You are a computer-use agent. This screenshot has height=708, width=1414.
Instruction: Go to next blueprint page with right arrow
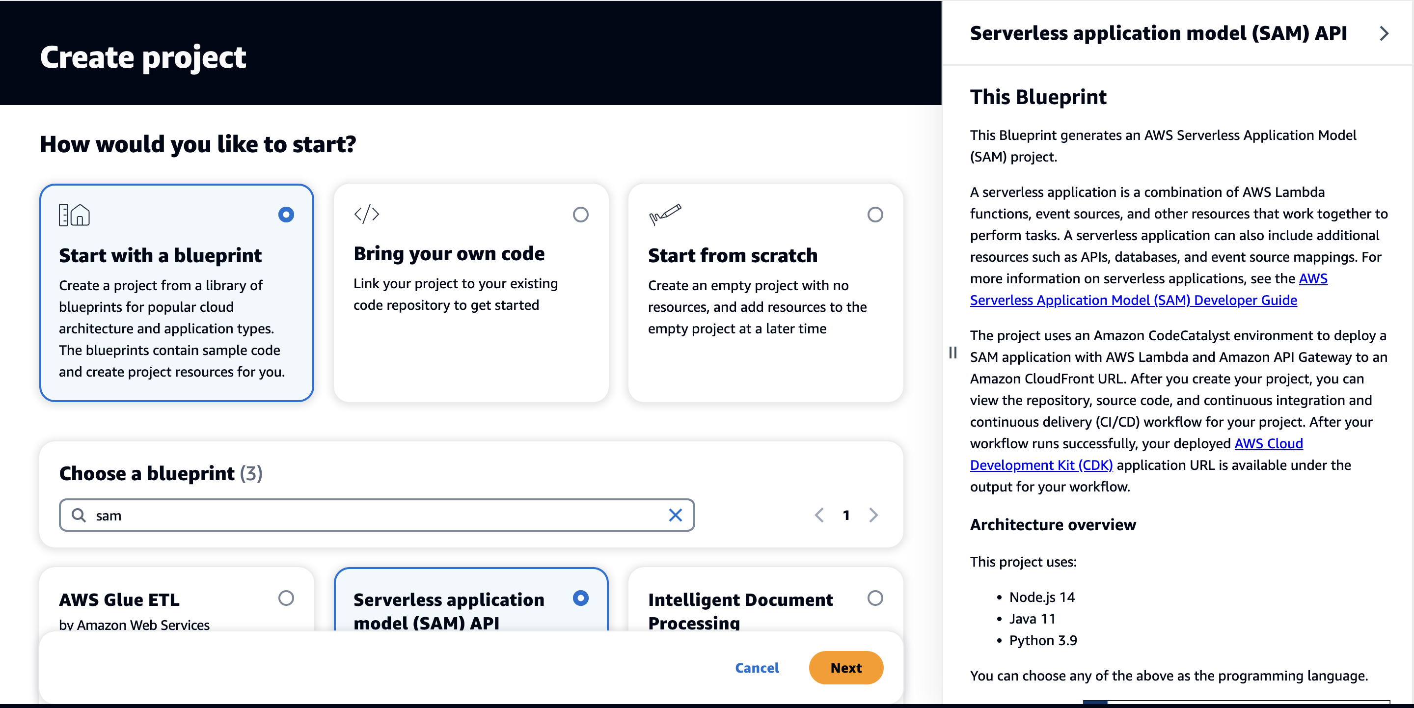[873, 515]
